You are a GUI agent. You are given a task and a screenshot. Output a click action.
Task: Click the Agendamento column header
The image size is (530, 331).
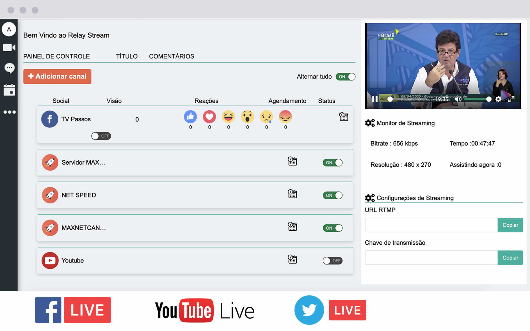[287, 101]
